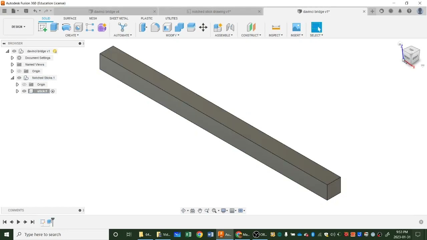
Task: Select the Rectangular Pattern tool
Action: coord(90,27)
